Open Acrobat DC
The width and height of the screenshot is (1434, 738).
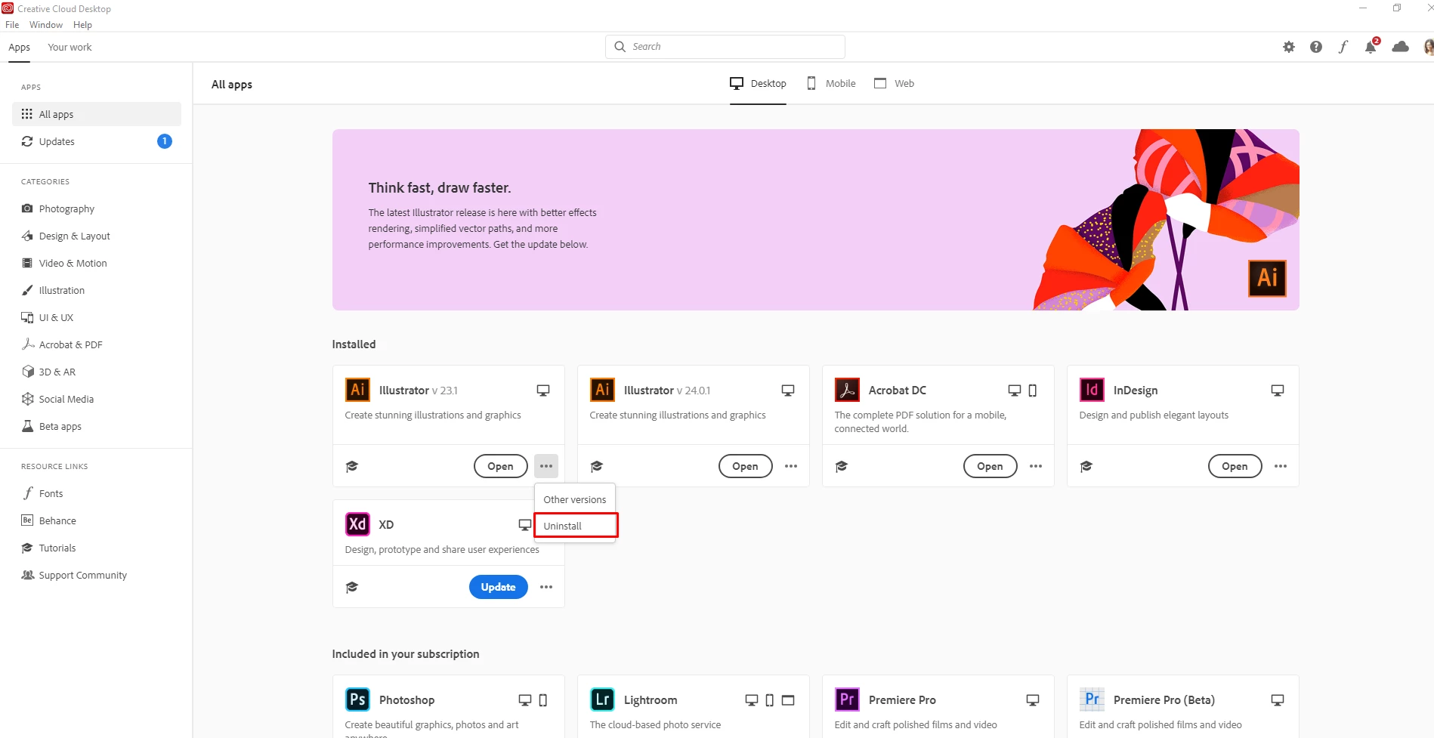991,466
